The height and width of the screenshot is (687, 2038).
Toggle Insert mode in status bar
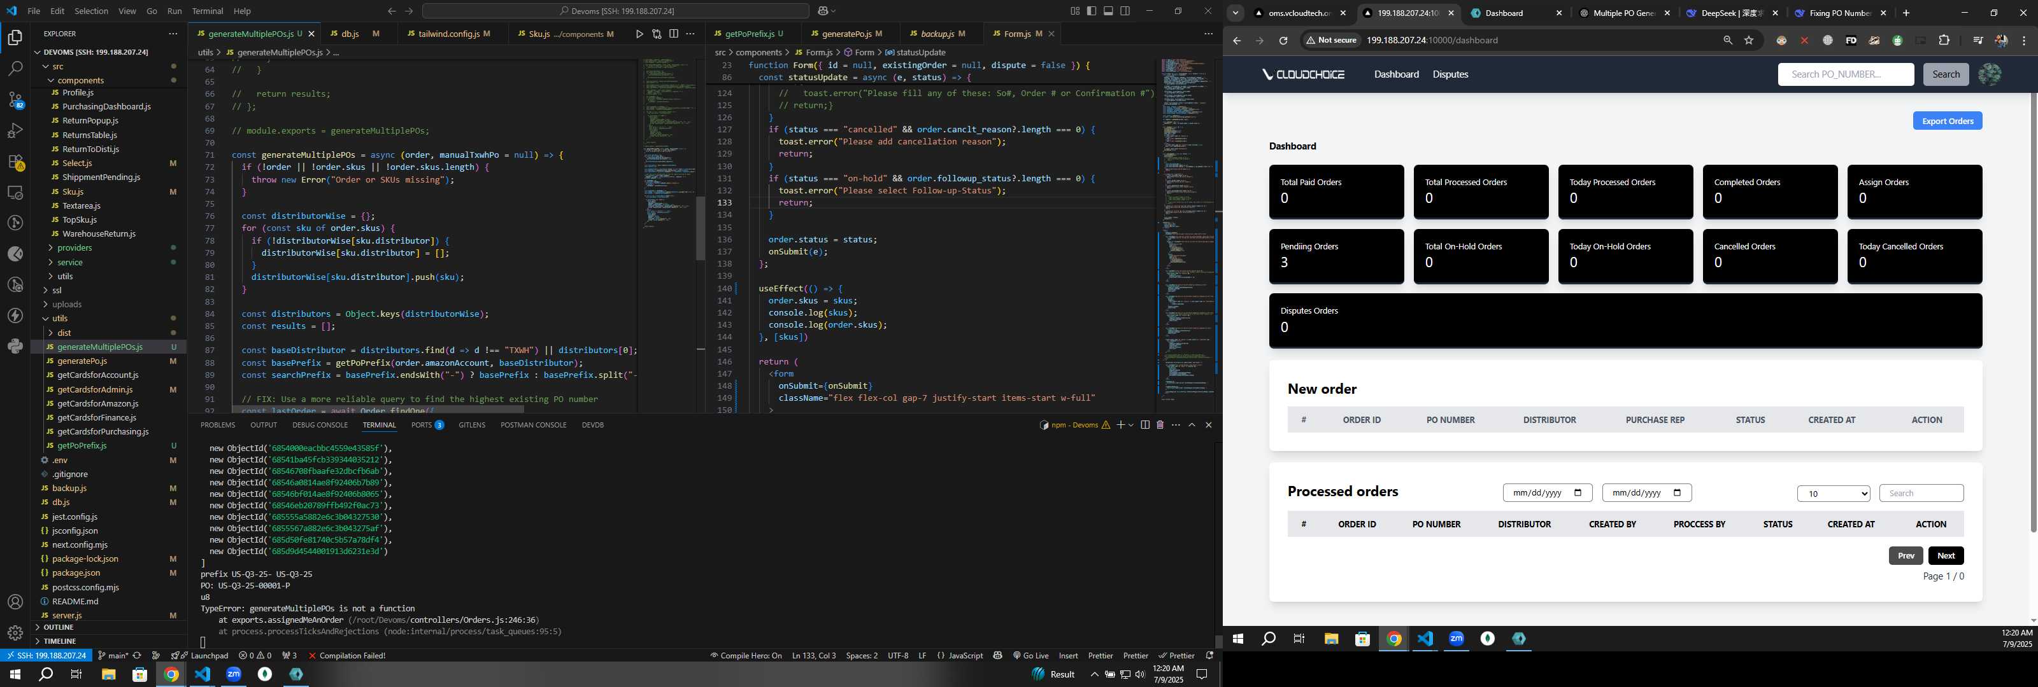[1068, 655]
